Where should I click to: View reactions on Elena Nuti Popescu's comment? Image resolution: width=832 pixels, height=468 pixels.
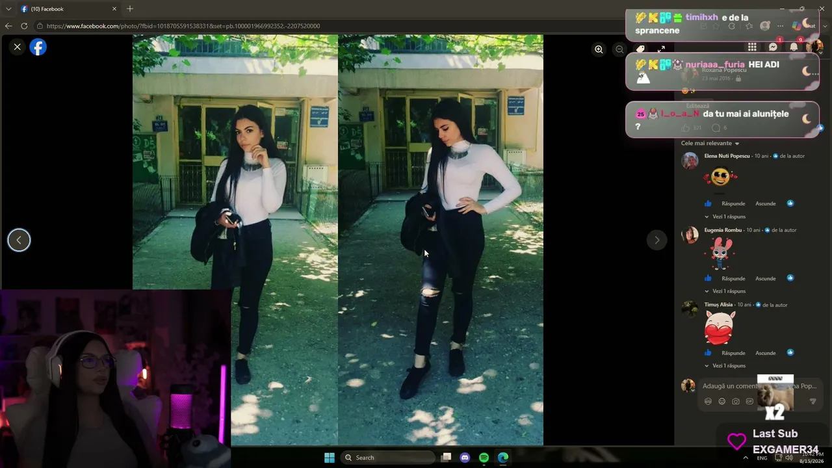(790, 203)
